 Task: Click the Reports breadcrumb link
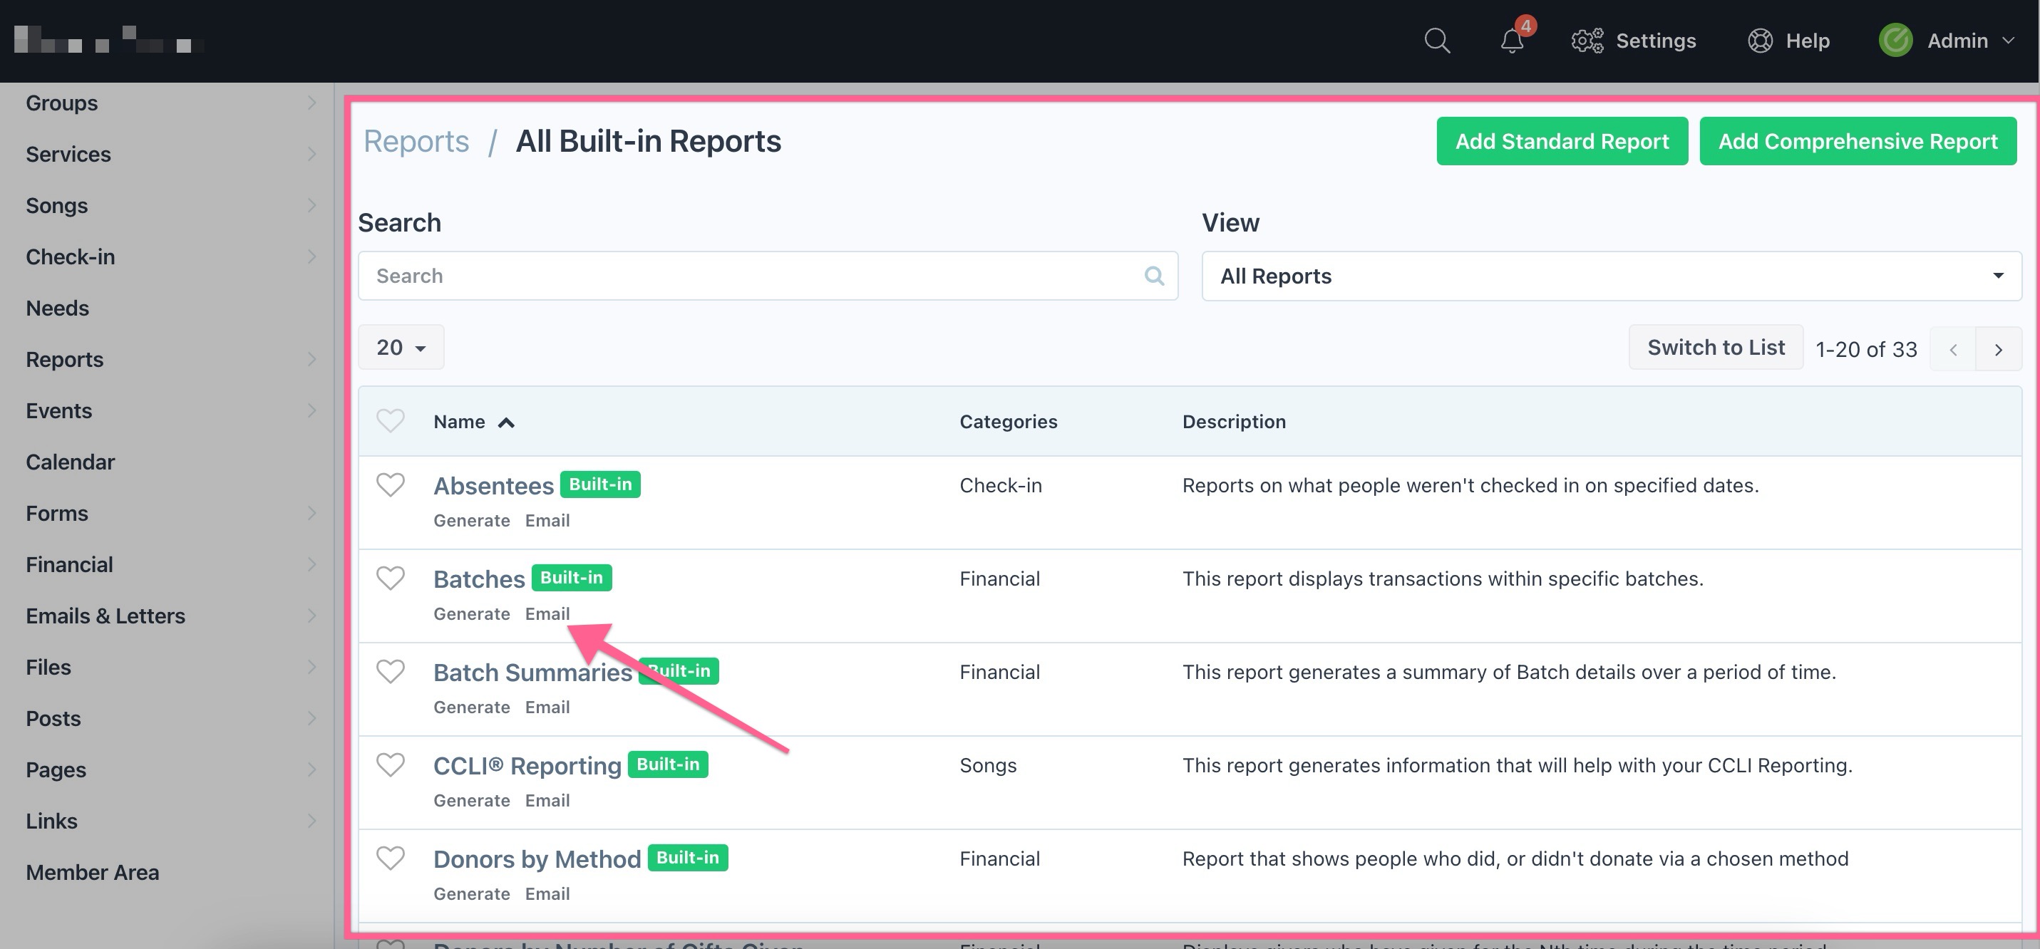[x=416, y=141]
